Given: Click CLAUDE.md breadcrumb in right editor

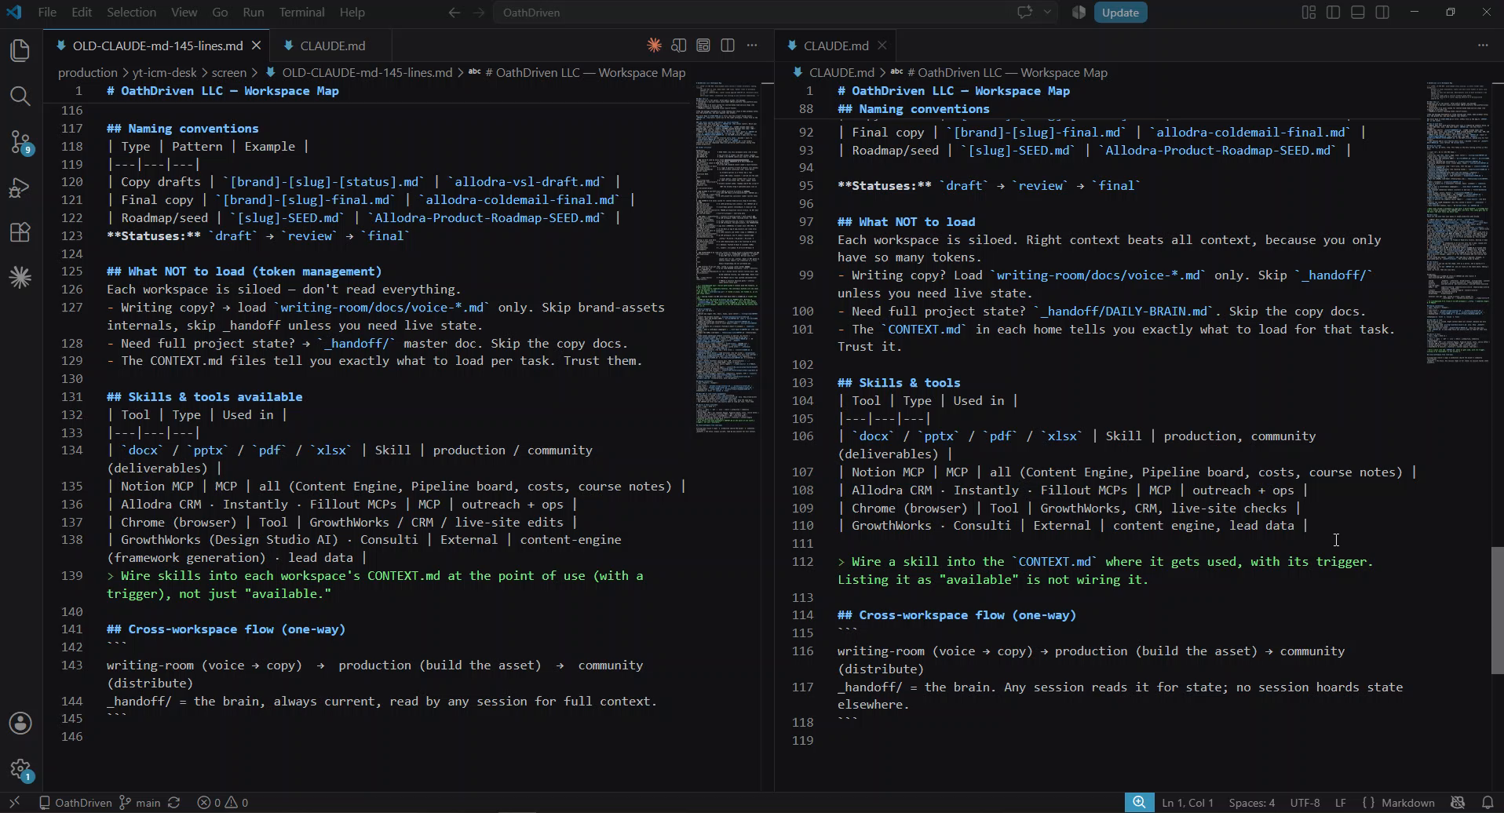Looking at the screenshot, I should click(841, 72).
